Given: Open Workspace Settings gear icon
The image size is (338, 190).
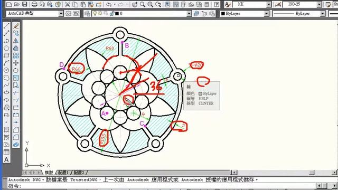Looking at the screenshot, I should coord(68,14).
